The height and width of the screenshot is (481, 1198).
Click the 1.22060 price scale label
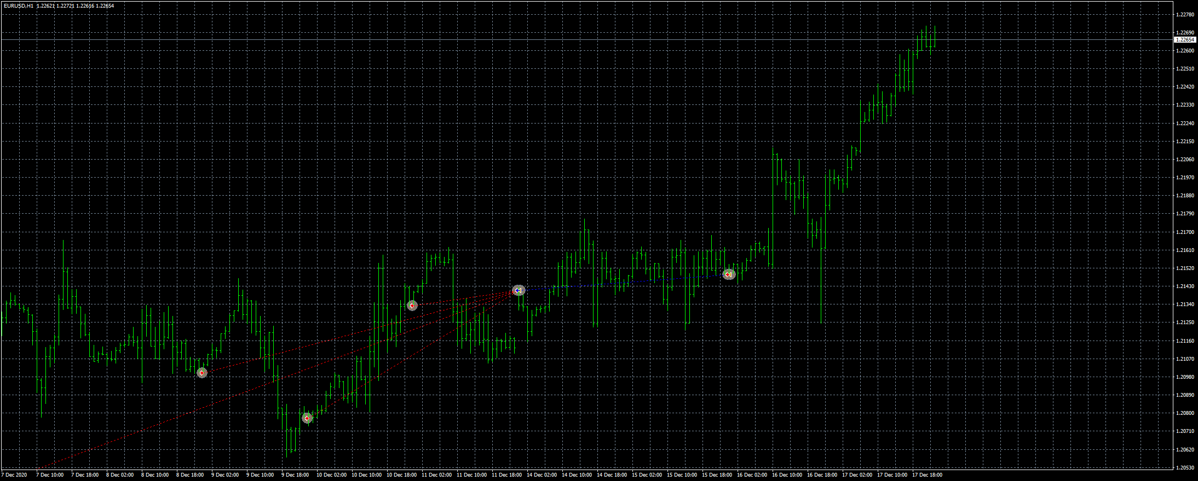pos(1184,160)
